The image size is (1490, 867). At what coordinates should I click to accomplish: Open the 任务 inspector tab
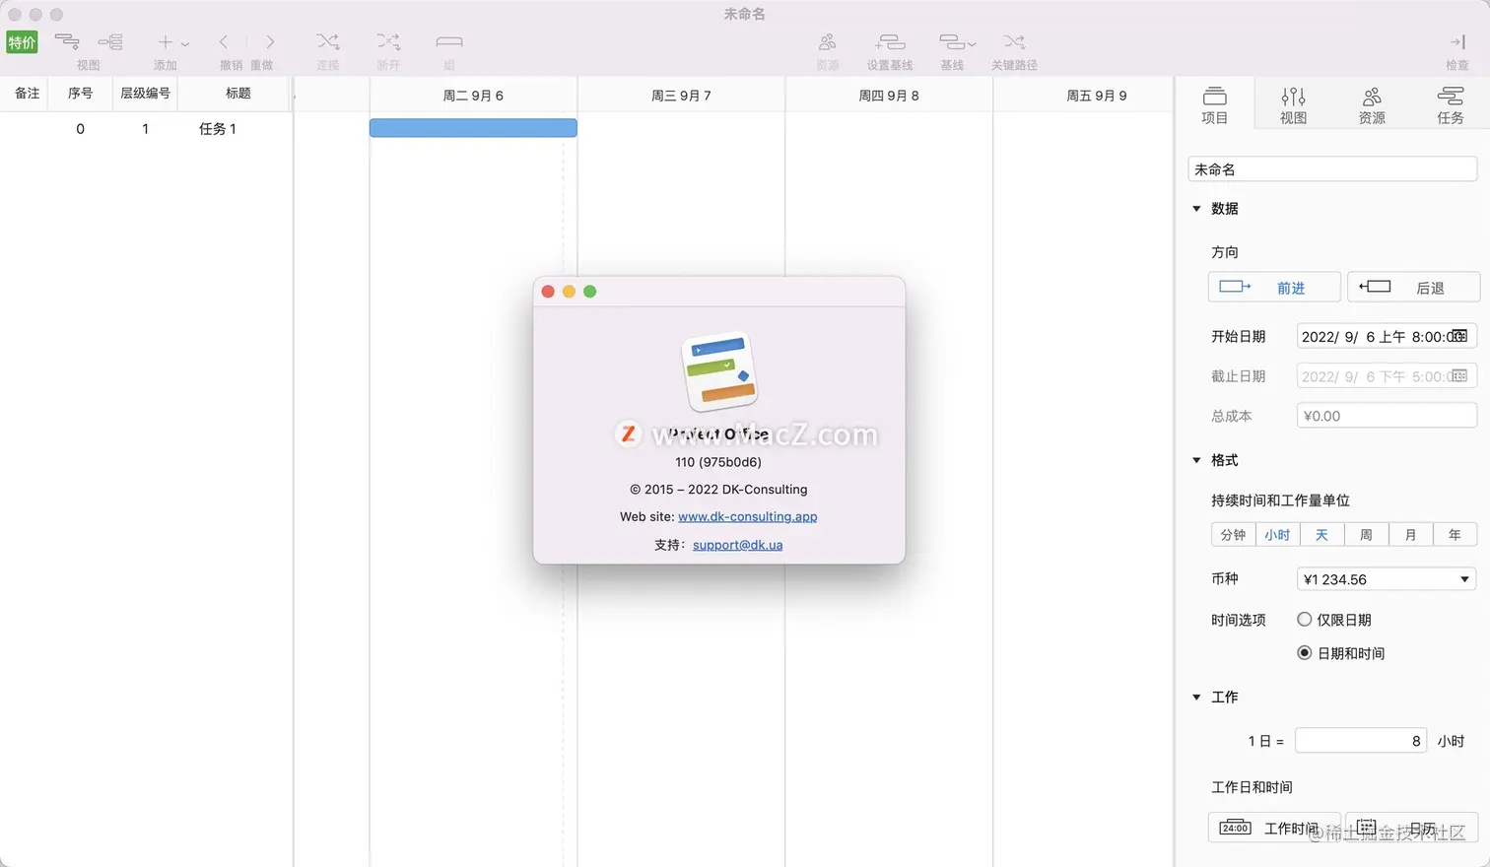coord(1451,104)
